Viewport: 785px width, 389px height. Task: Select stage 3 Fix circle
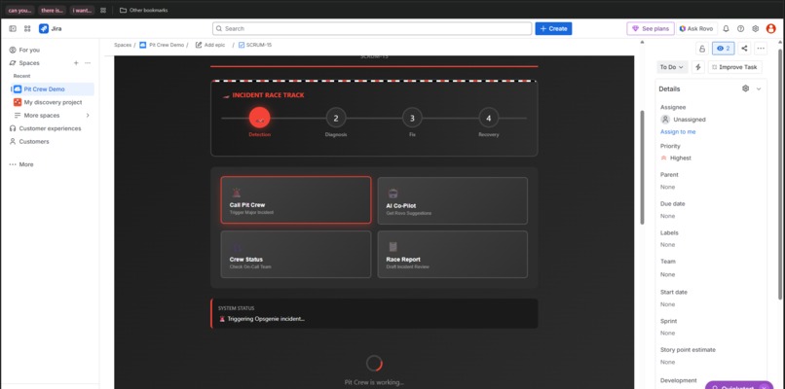[x=412, y=118]
